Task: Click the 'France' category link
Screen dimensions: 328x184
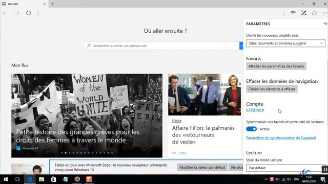Action: pyautogui.click(x=176, y=121)
